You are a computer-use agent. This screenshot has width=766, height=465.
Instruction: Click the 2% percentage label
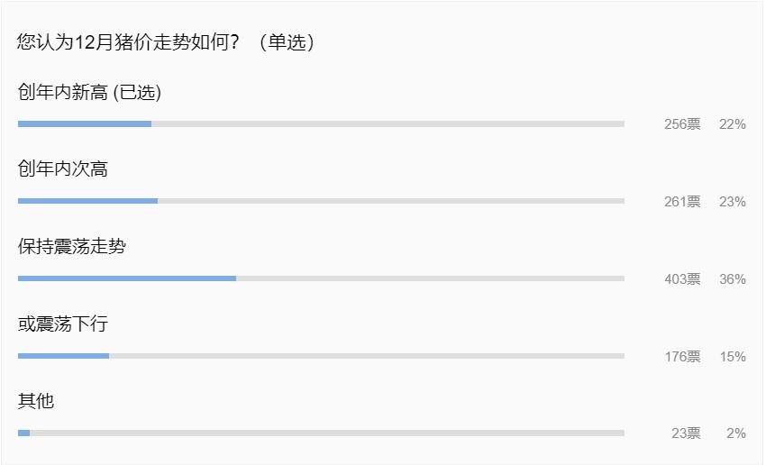[736, 433]
